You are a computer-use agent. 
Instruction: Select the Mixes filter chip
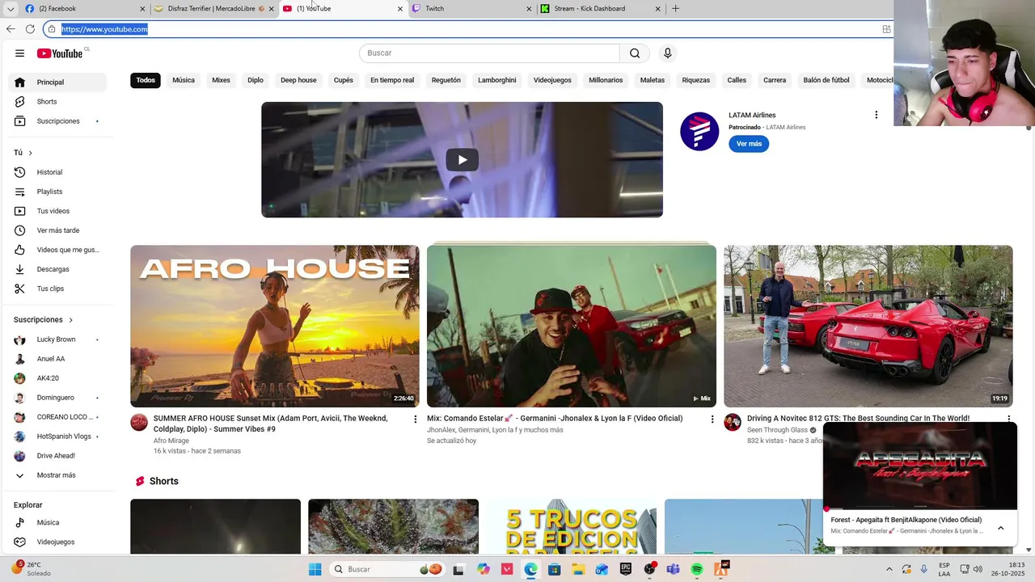(221, 80)
